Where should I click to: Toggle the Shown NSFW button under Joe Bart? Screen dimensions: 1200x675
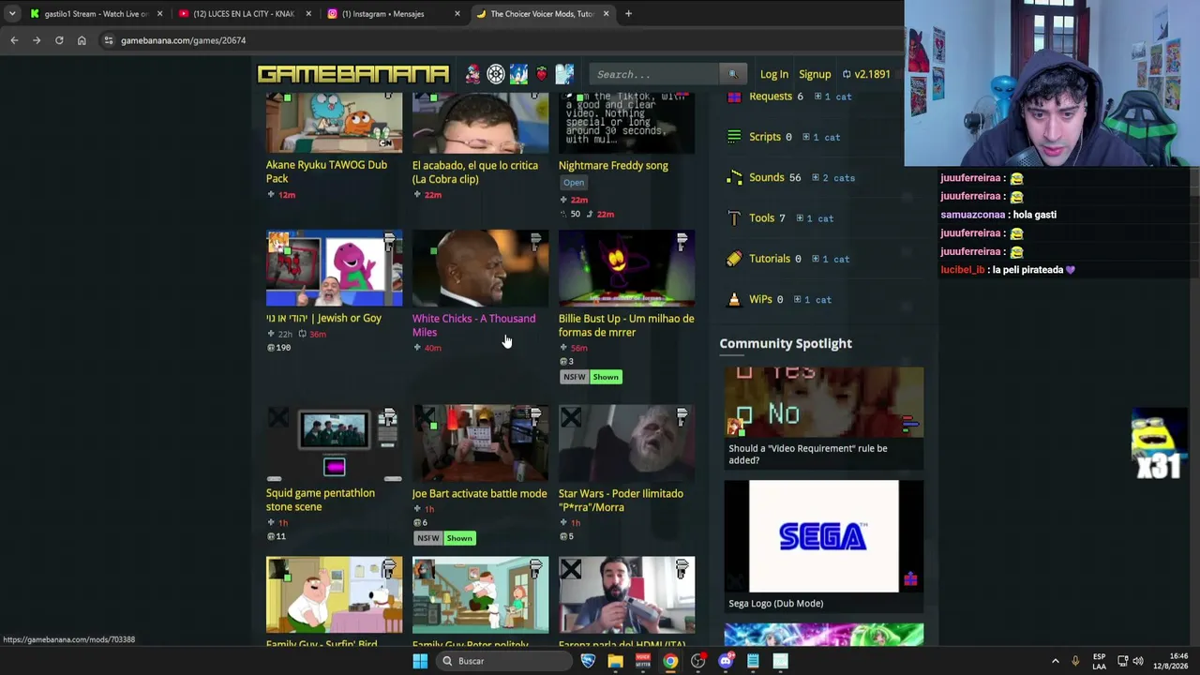pyautogui.click(x=459, y=538)
